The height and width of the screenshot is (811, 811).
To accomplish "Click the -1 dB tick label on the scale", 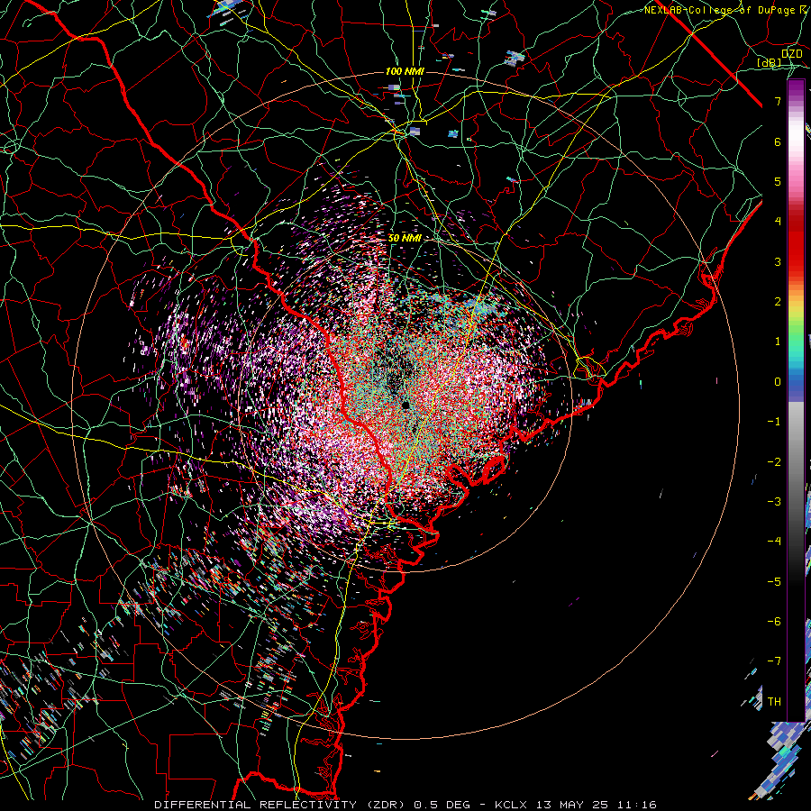I will [x=774, y=422].
